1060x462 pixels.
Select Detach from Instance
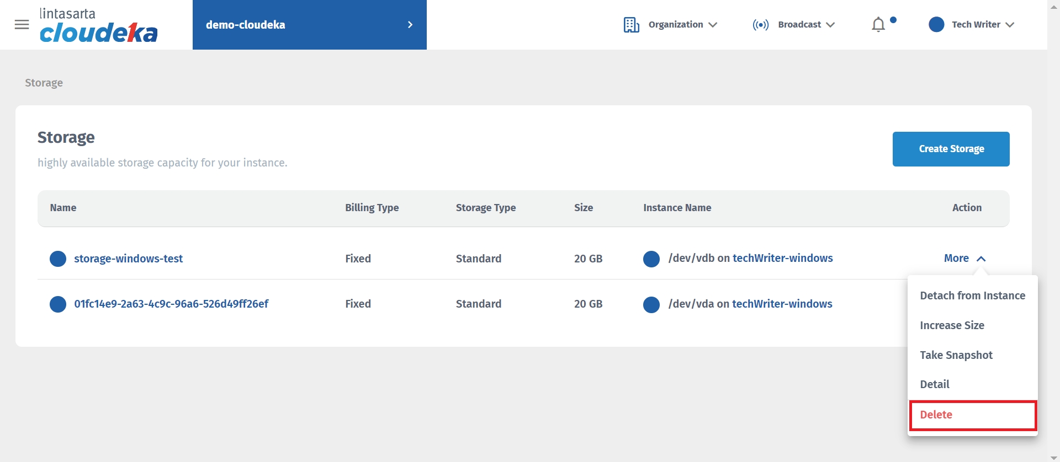pyautogui.click(x=972, y=296)
